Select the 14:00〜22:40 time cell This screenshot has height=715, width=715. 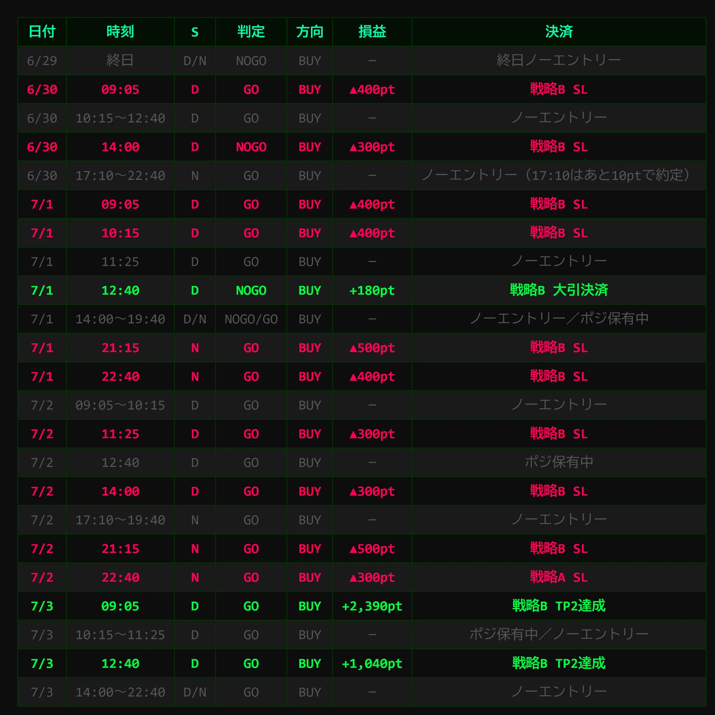[120, 692]
